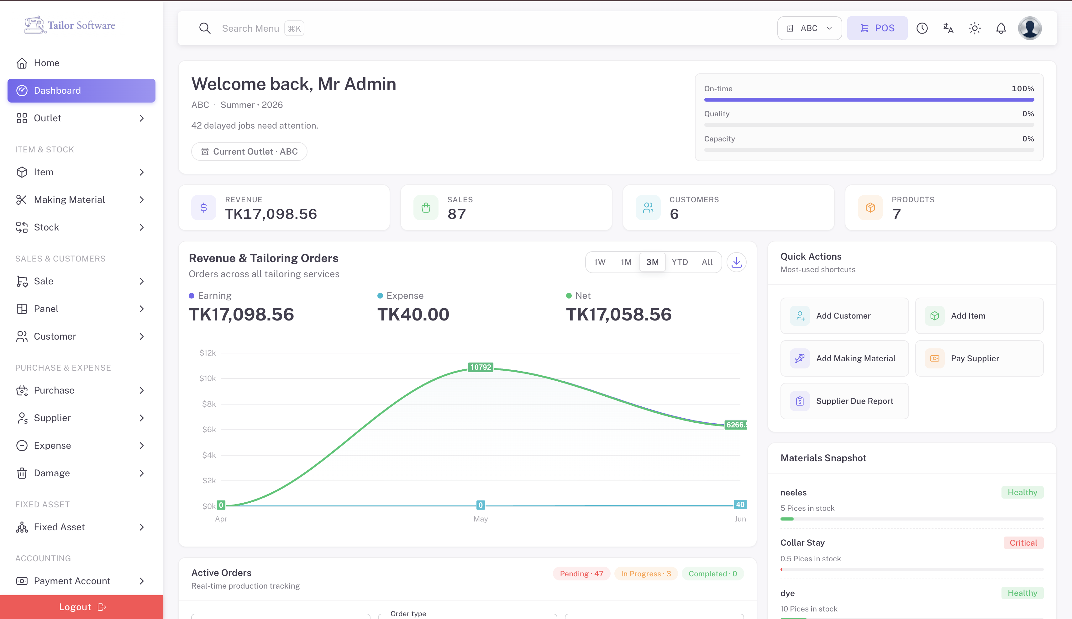Viewport: 1072px width, 619px height.
Task: Switch chart range to YTD
Action: [679, 262]
